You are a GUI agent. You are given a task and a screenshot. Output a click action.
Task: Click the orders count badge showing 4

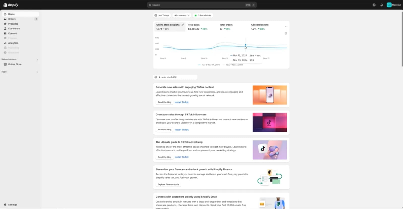pyautogui.click(x=36, y=19)
